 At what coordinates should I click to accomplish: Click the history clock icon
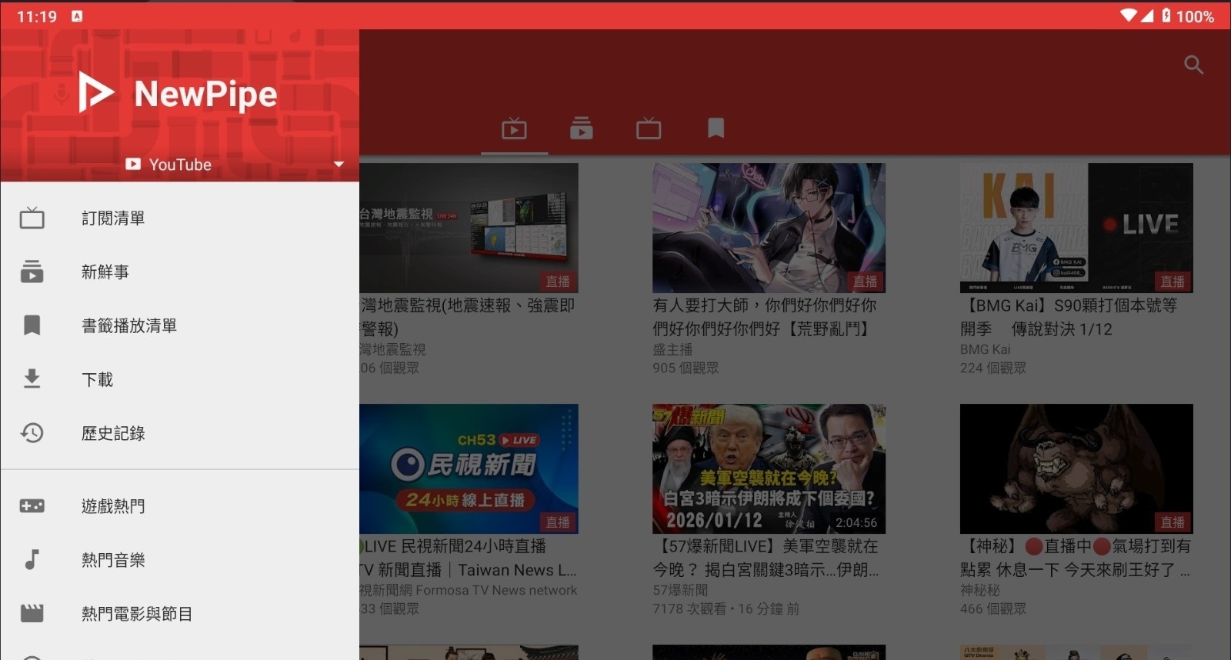pos(32,433)
